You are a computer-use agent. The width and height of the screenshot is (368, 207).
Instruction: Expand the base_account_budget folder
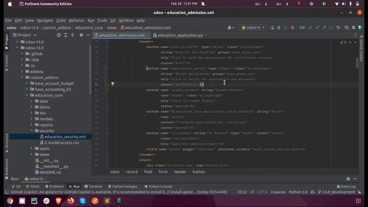[27, 83]
